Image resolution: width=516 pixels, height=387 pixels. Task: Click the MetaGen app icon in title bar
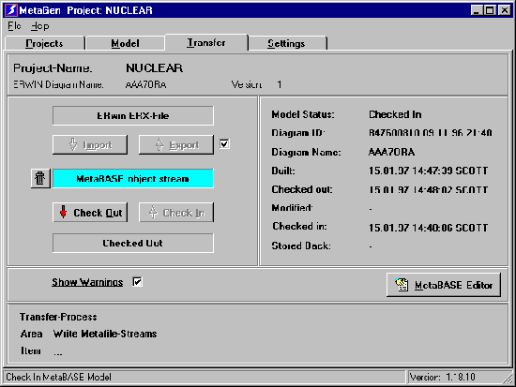pyautogui.click(x=11, y=10)
